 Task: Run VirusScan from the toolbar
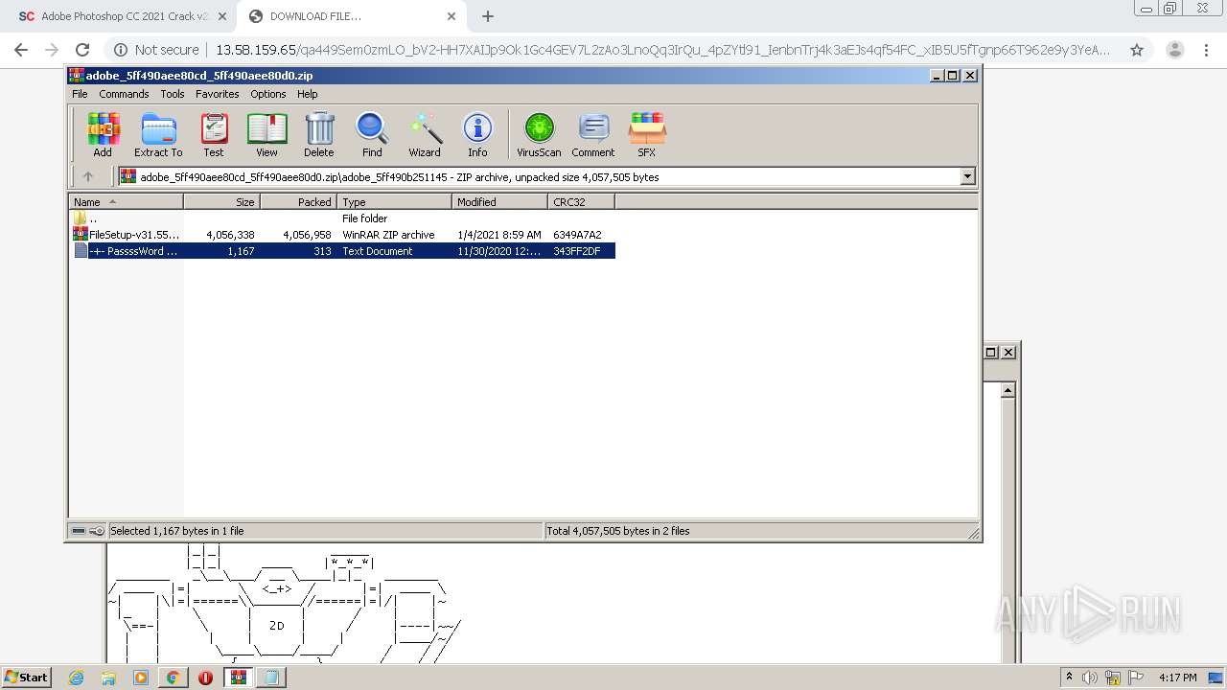(539, 134)
